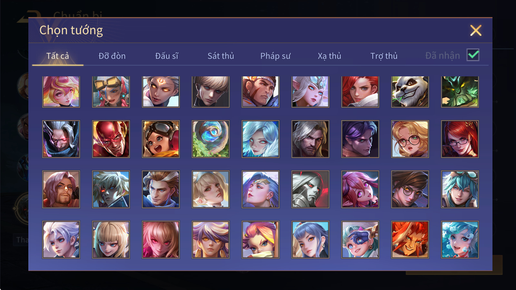The height and width of the screenshot is (290, 516).
Task: Choose the swirling blue orb hero portrait
Action: 211,139
